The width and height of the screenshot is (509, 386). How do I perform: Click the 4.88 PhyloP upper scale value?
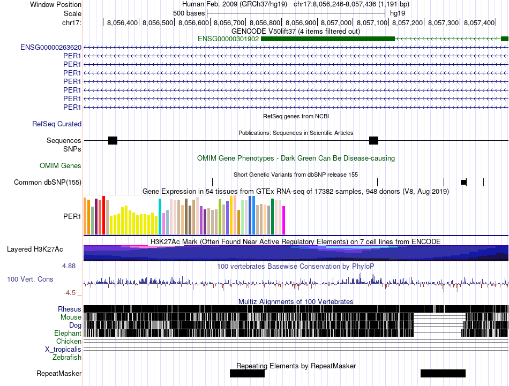click(69, 266)
